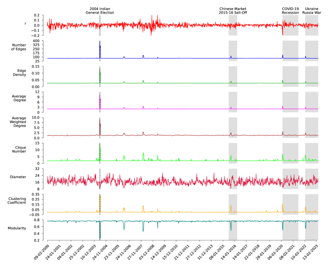Click the 400 tick on Number of Edges axis
The image size is (333, 268).
point(36,41)
